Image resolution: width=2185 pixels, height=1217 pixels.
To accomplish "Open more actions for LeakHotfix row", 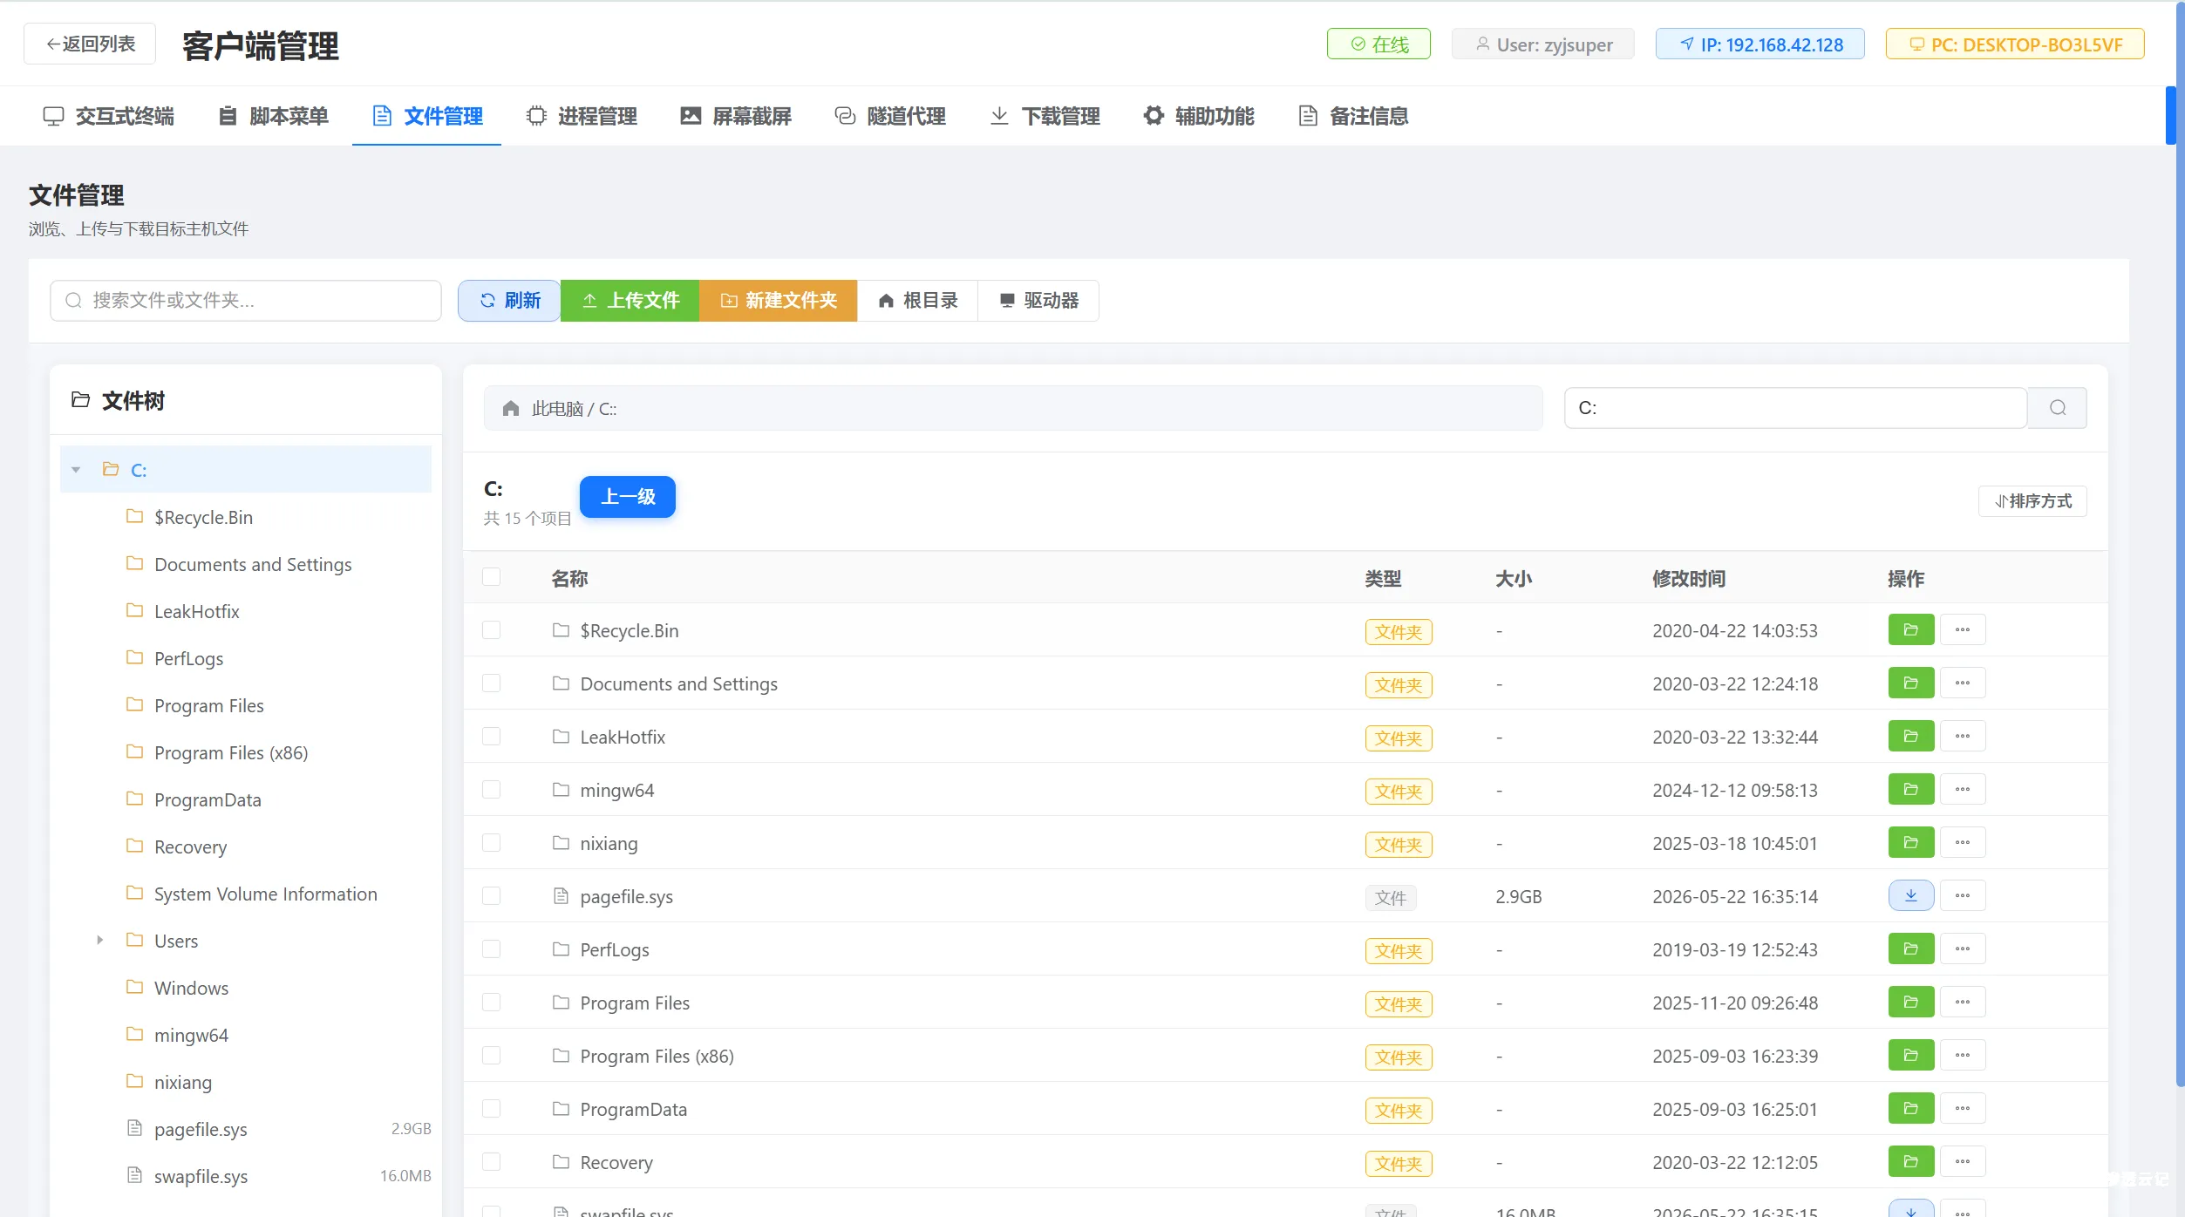I will coord(1962,736).
